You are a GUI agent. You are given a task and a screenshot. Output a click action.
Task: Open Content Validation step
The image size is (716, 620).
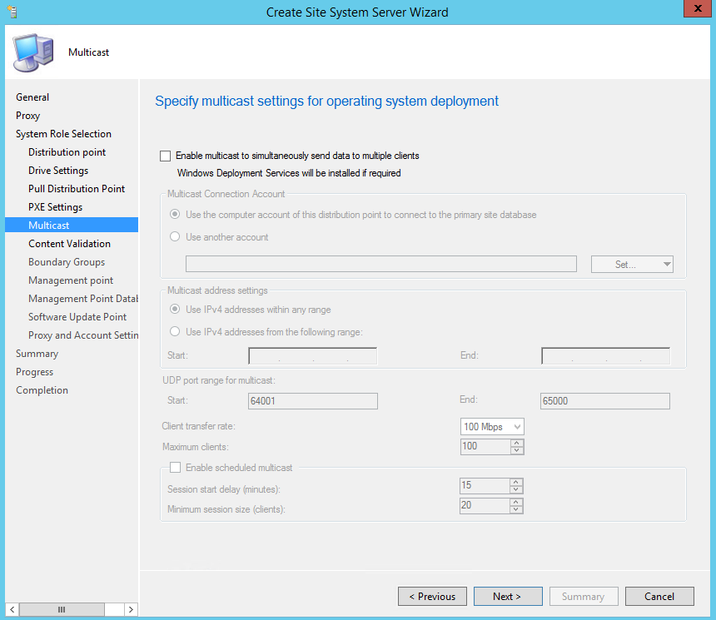point(69,244)
